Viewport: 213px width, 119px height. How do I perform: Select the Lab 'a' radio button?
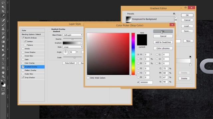pyautogui.click(x=157, y=59)
